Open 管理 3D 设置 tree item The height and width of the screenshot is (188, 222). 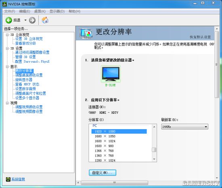click(x=25, y=57)
